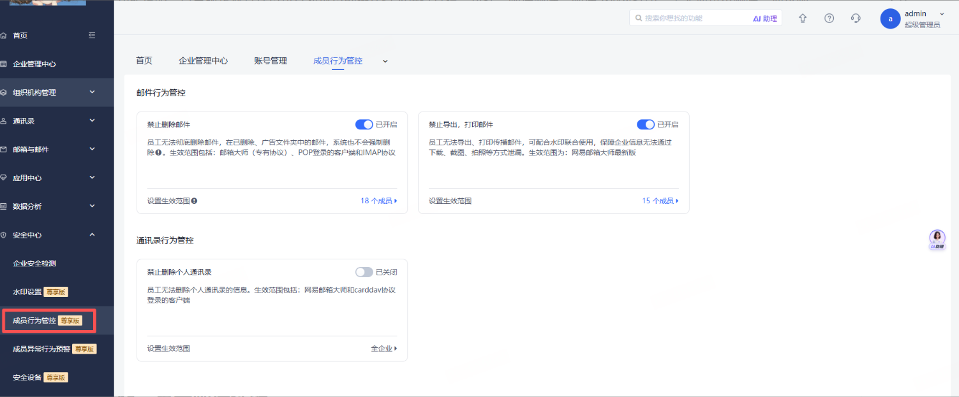Viewport: 959px width, 397px height.
Task: Open 安全设备 in the sidebar
Action: click(27, 377)
